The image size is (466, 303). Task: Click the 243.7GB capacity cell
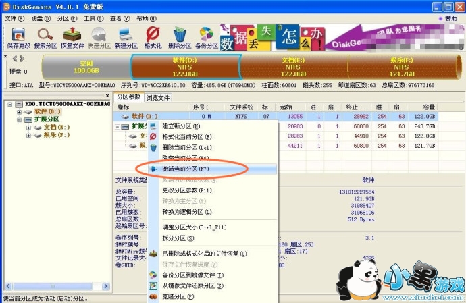point(424,126)
